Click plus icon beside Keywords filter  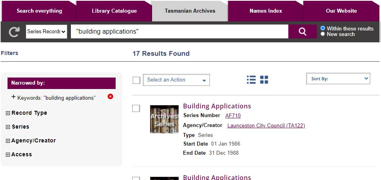tap(13, 97)
